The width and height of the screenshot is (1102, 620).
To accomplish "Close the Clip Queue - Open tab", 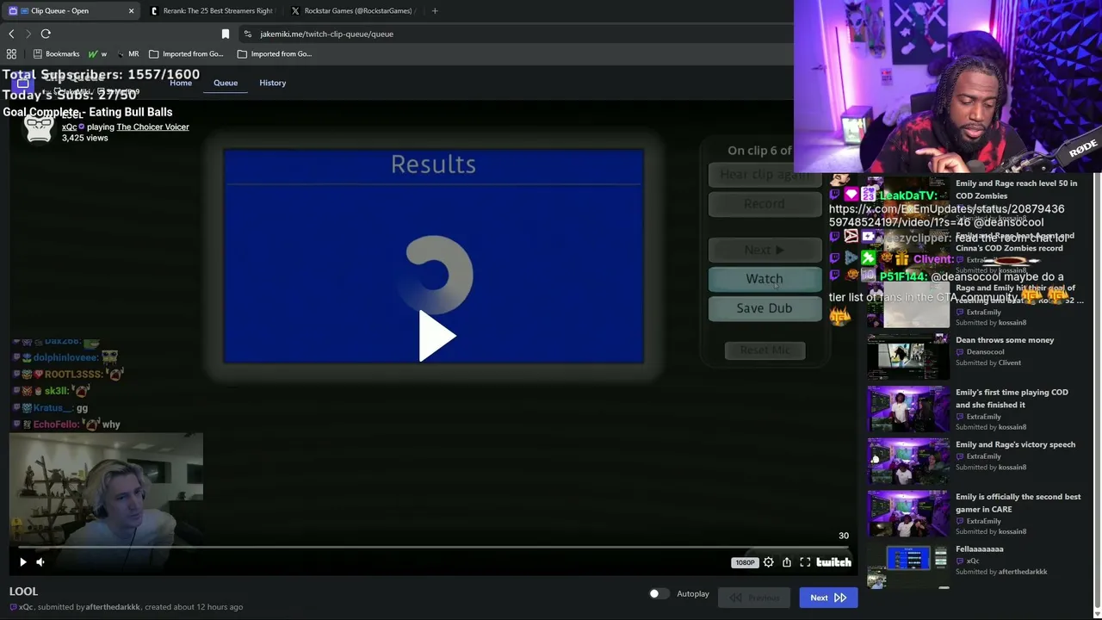I will [131, 11].
